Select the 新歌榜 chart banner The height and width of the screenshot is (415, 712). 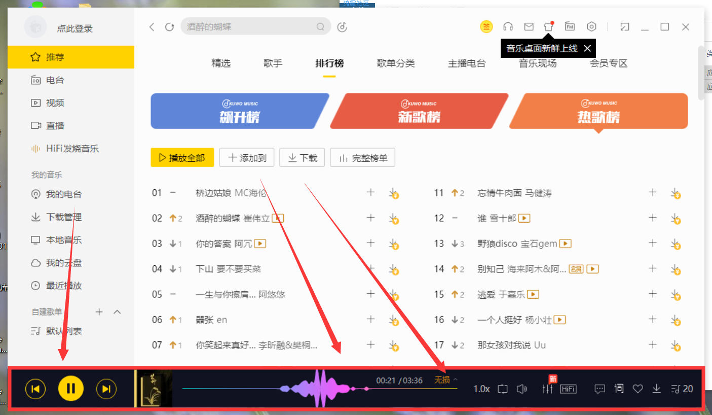419,111
